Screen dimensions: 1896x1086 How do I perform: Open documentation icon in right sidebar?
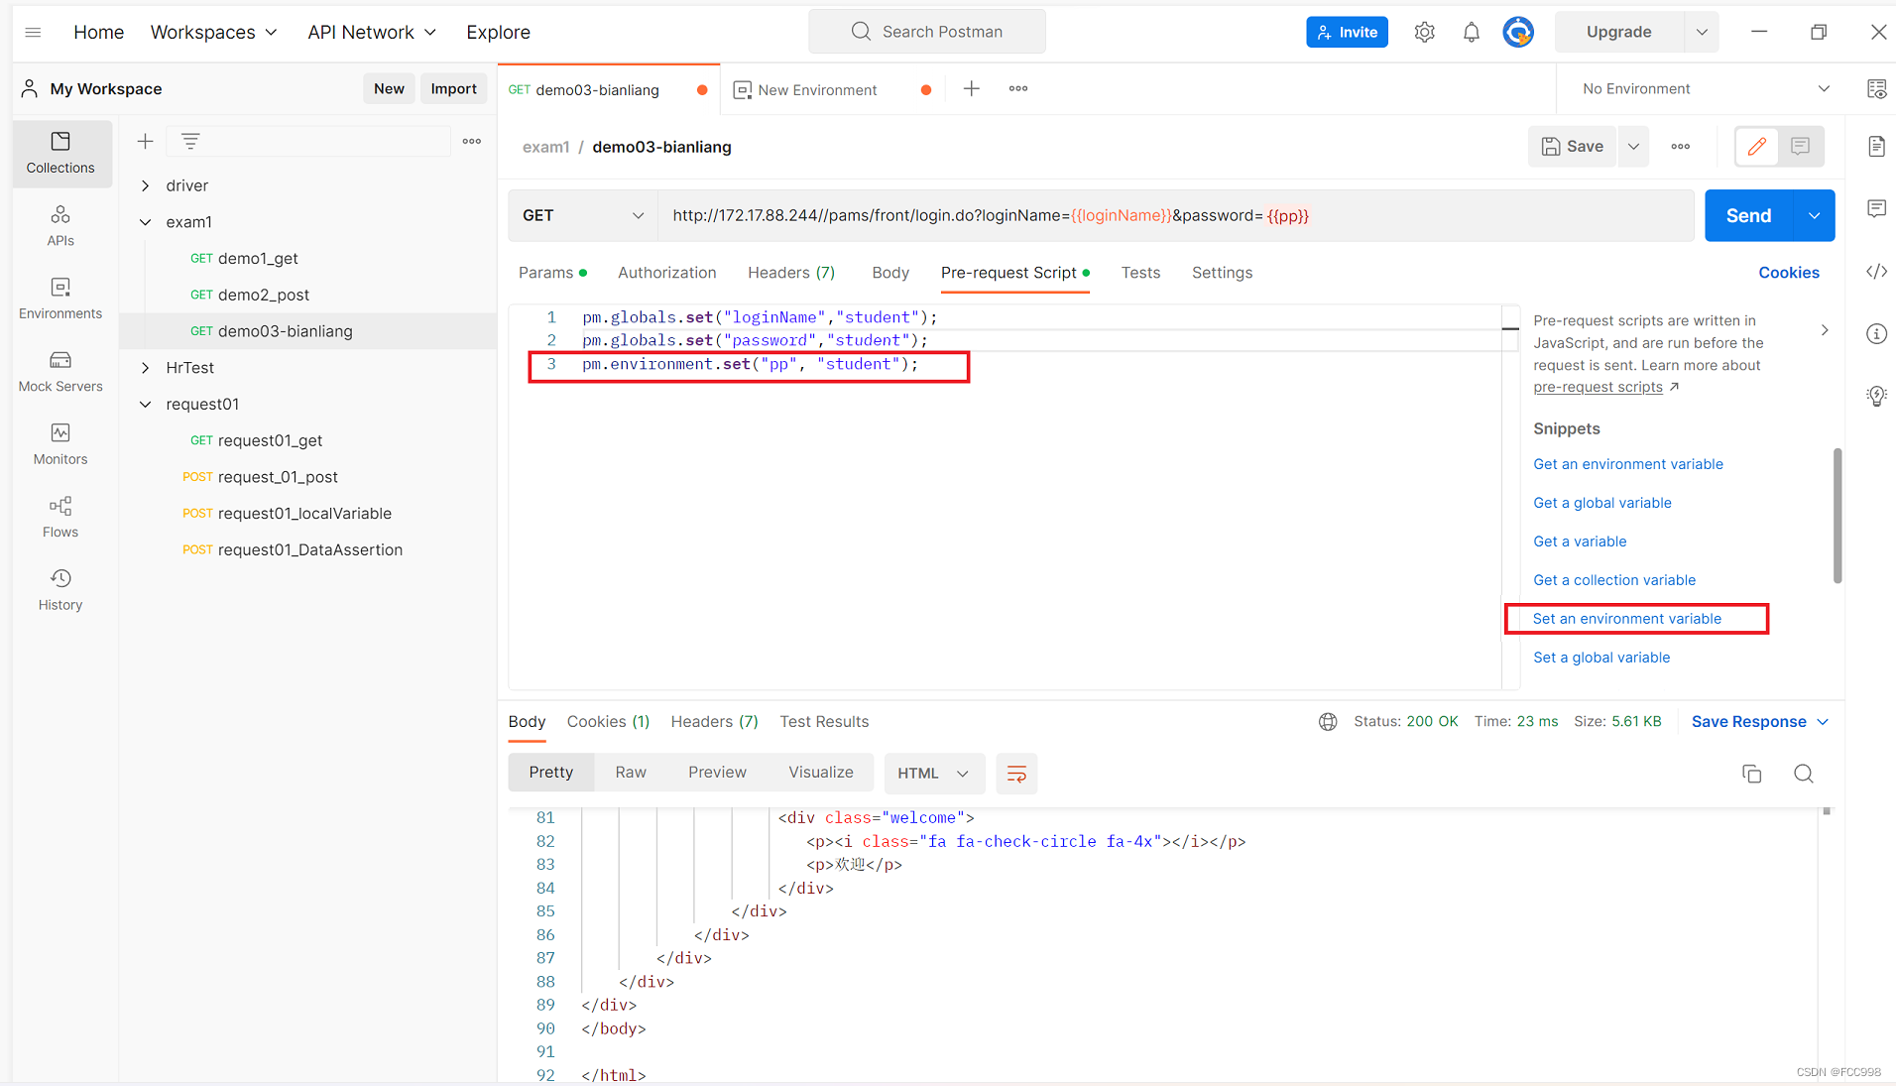point(1876,147)
